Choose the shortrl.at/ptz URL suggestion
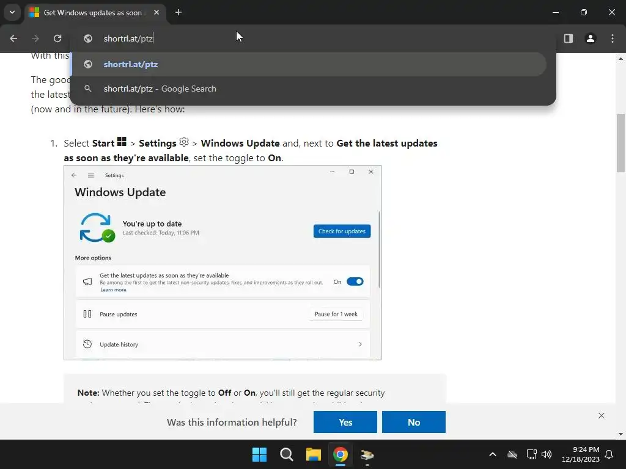 [309, 64]
